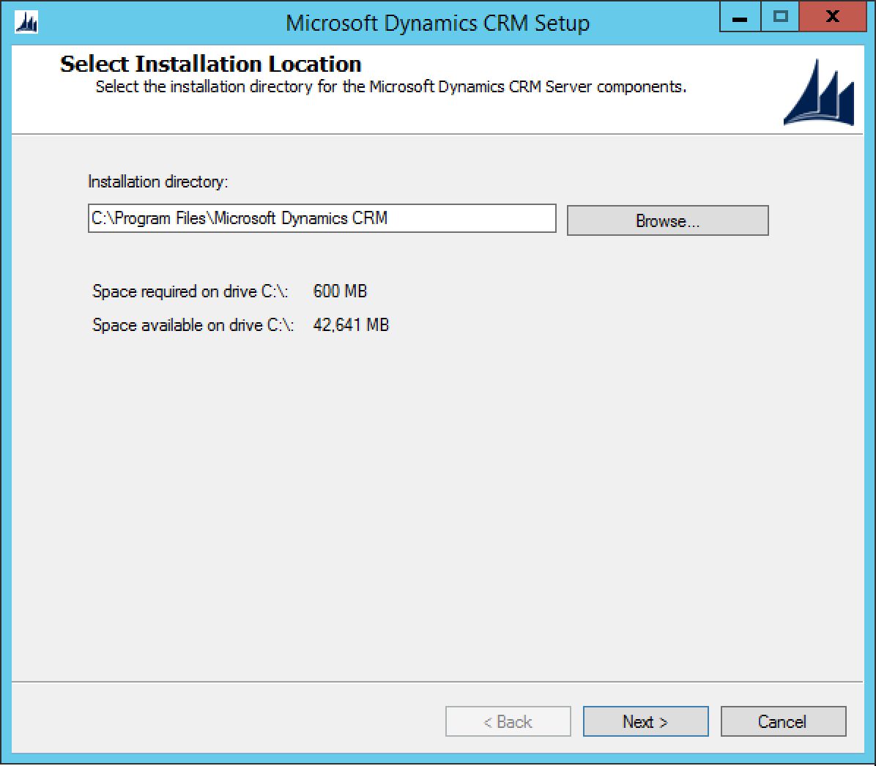The width and height of the screenshot is (876, 766).
Task: Close the setup window with X
Action: pos(833,17)
